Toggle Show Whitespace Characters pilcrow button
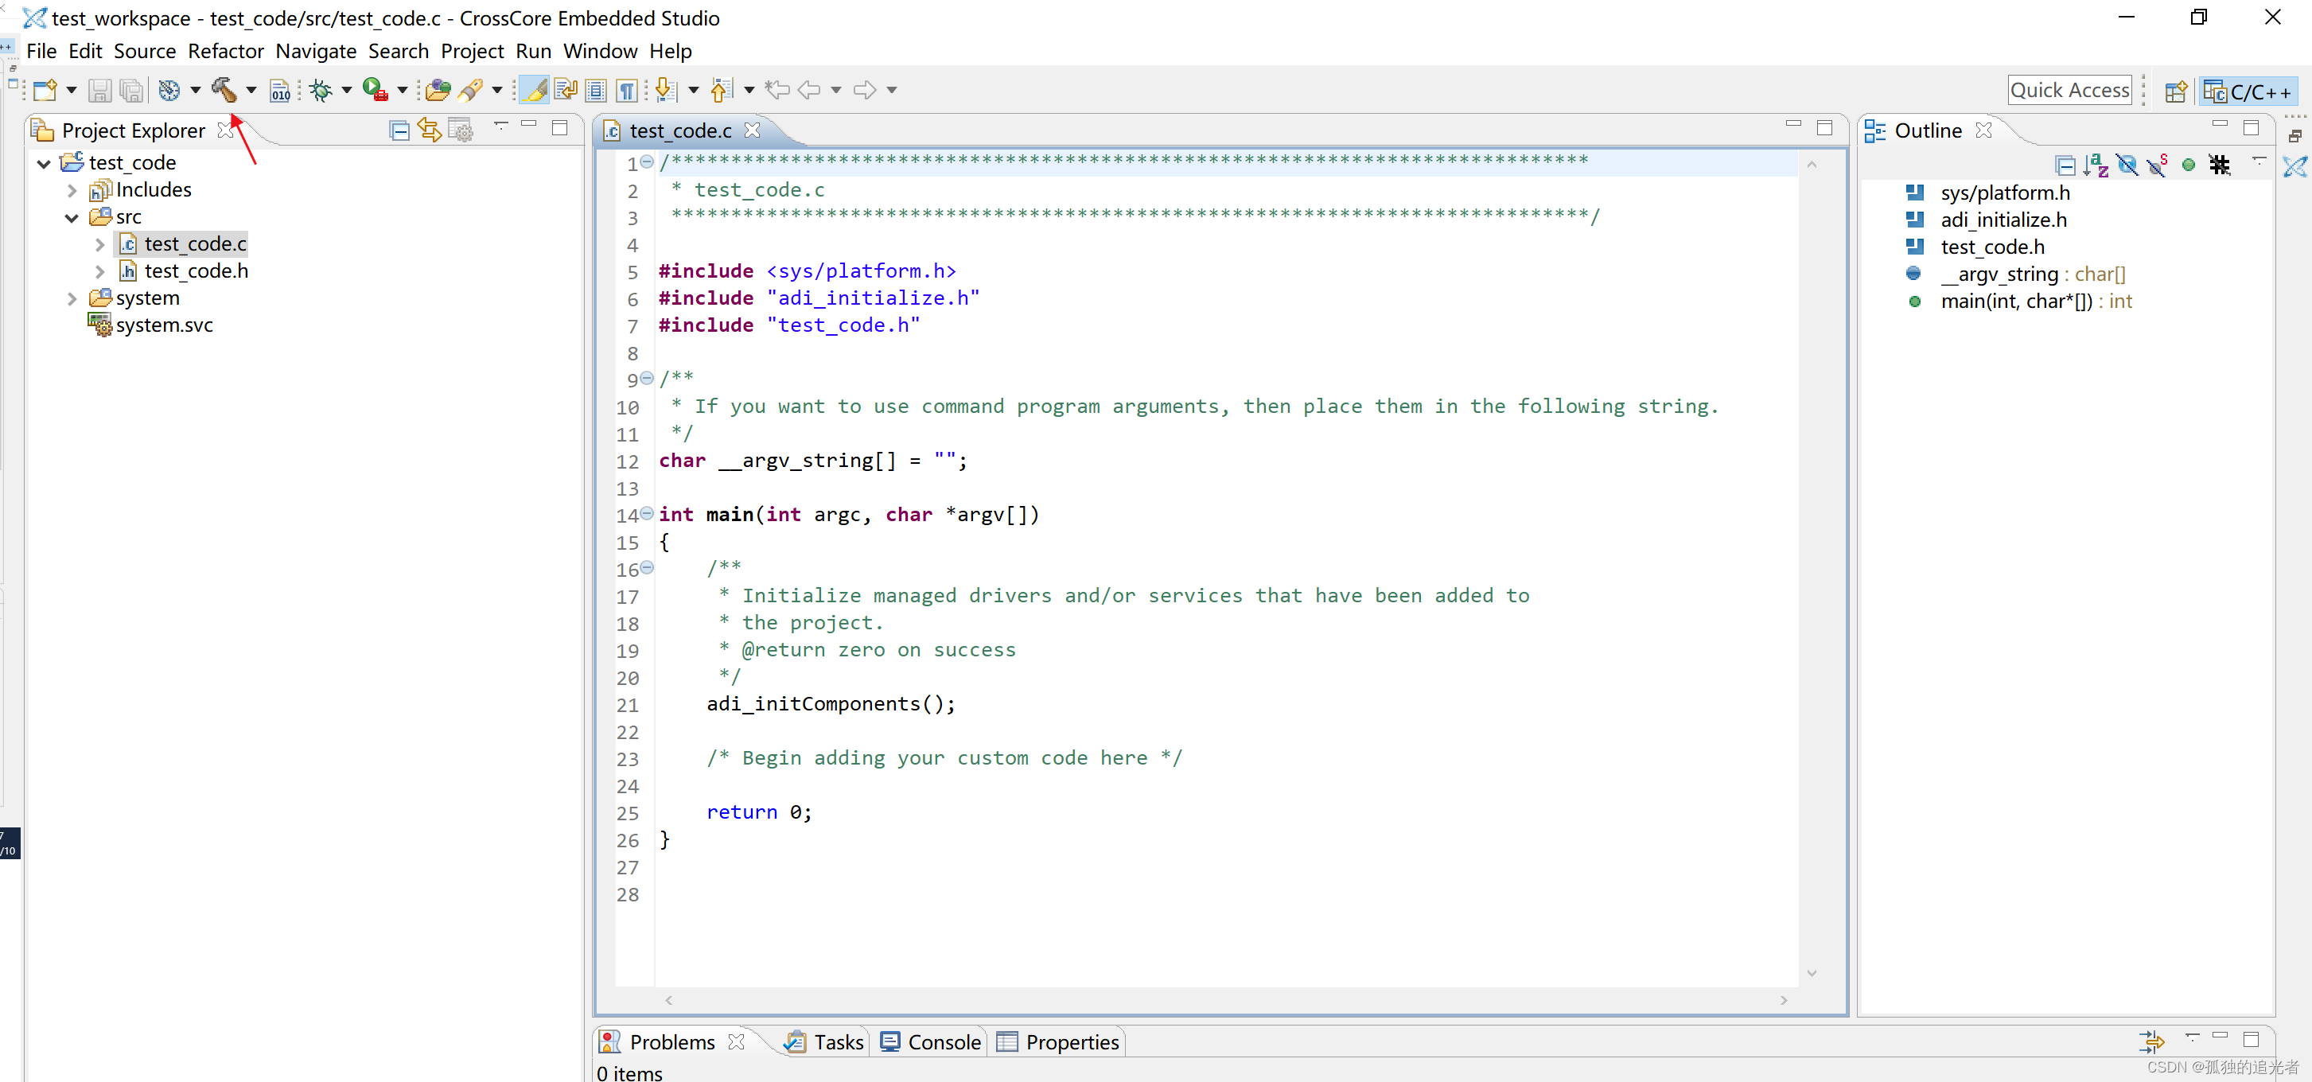The width and height of the screenshot is (2312, 1082). click(628, 90)
